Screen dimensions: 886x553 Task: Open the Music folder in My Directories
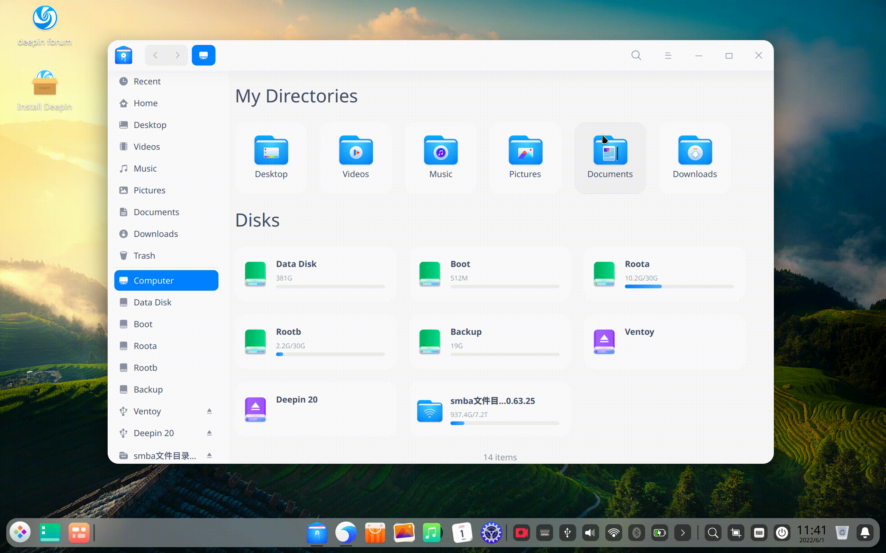(441, 158)
